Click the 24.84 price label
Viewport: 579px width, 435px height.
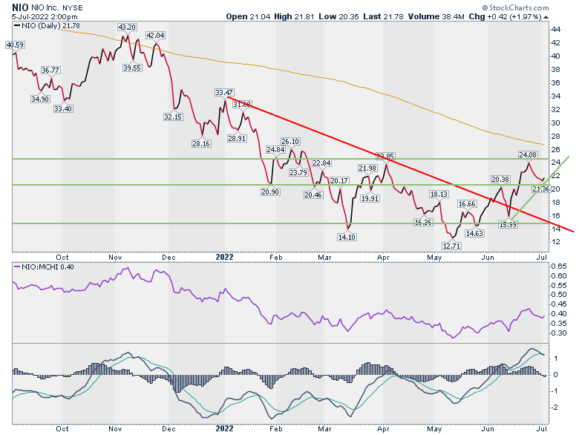(x=275, y=150)
